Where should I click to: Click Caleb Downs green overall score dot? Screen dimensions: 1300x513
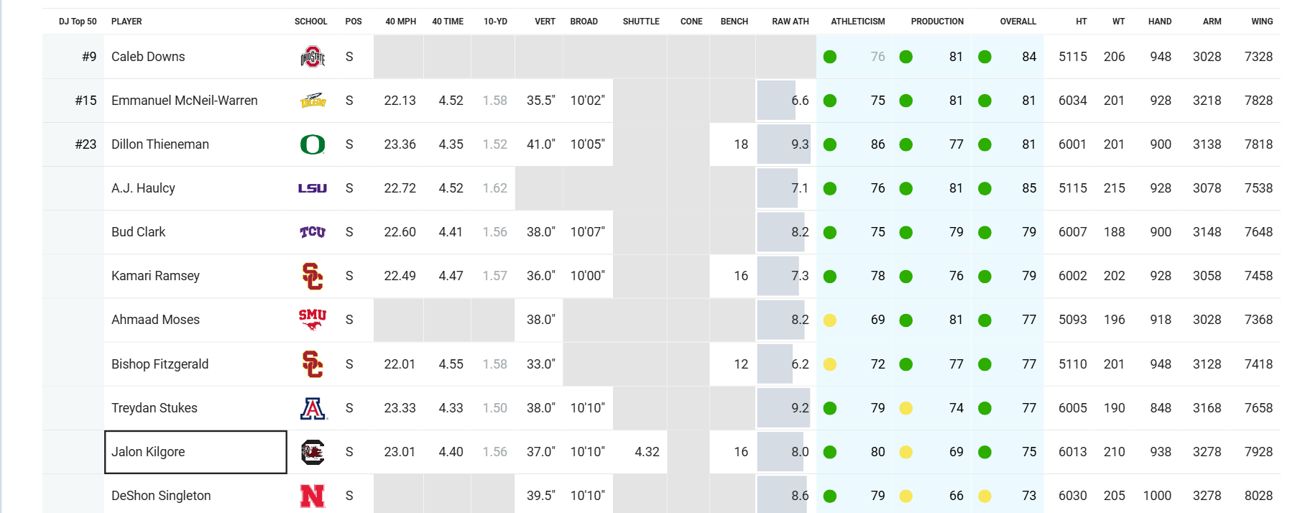985,57
